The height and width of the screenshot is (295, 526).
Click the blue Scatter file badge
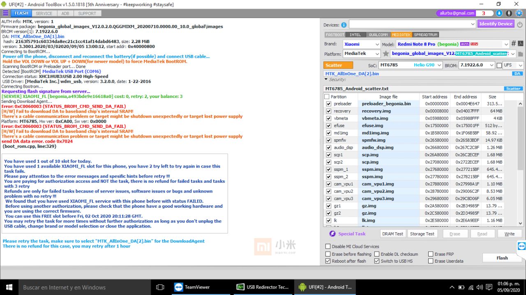513,88
